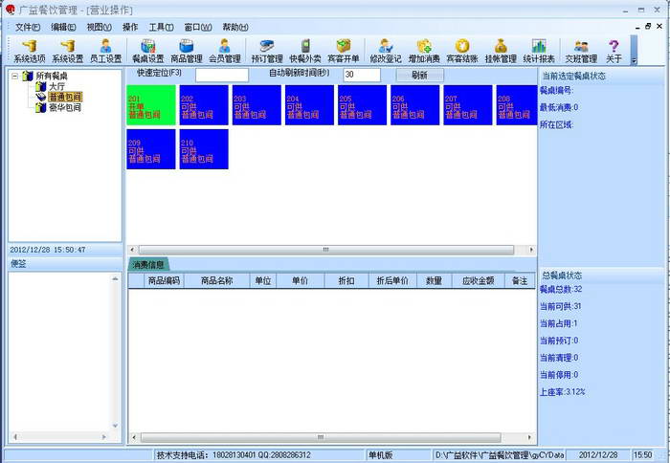Select table 205 tile
This screenshot has height=463, width=670.
click(x=363, y=105)
